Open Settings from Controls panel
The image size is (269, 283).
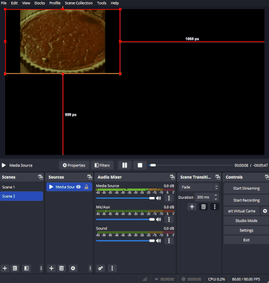pos(246,230)
